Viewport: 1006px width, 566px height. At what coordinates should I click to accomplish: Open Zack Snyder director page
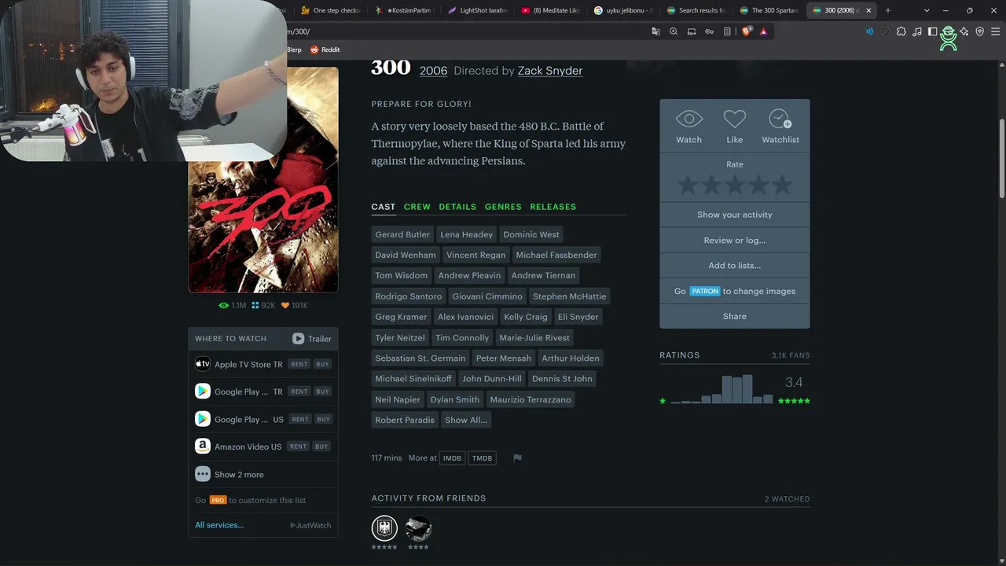pos(550,71)
